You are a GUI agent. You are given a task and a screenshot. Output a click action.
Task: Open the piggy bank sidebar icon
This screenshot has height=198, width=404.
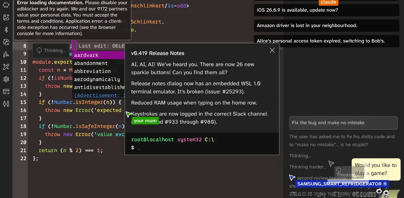6,5
